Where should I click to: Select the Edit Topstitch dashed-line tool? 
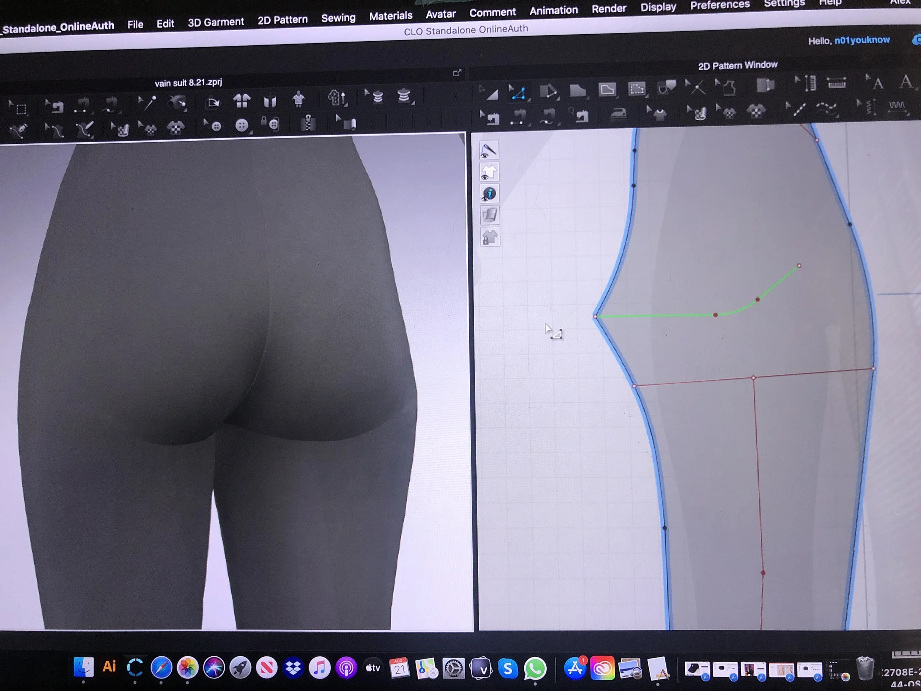tap(795, 109)
